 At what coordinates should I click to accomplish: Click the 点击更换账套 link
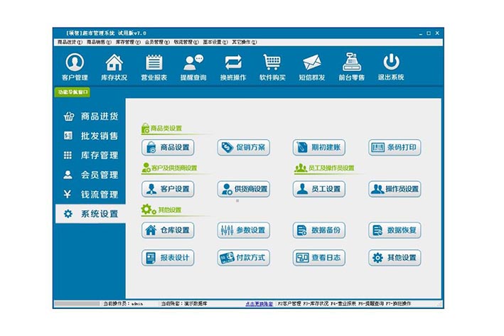pos(259,303)
